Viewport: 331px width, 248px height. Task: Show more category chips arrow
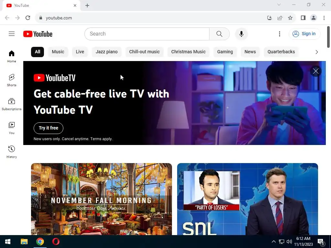point(316,52)
